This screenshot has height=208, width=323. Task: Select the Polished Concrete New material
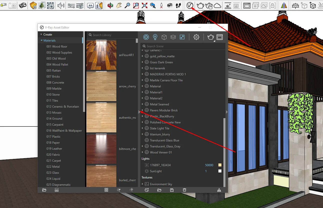165,122
